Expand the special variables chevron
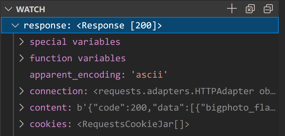Screen dimensions: 285x136 [x=22, y=42]
